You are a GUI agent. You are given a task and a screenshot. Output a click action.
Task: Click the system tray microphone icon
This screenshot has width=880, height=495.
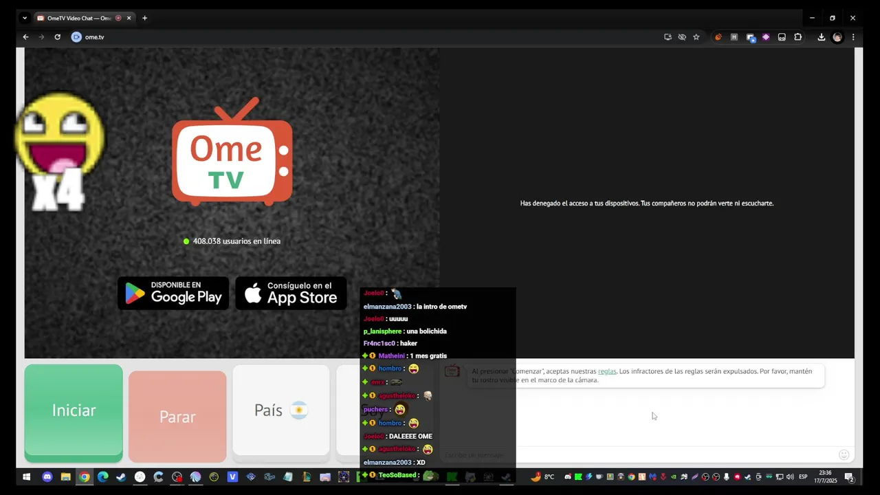click(x=727, y=476)
